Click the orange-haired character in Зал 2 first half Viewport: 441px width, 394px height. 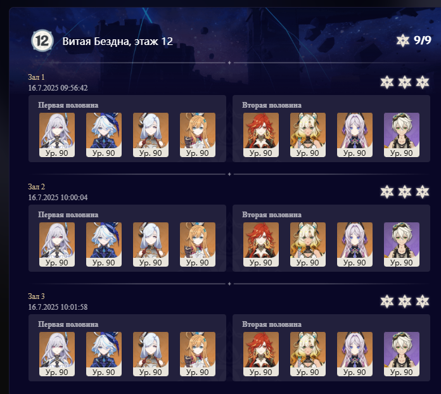coord(198,245)
